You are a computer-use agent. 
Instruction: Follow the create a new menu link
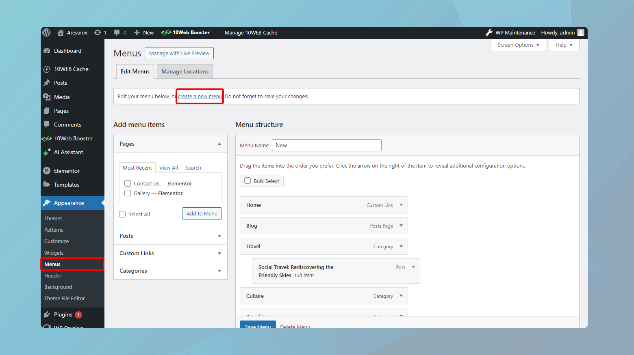pos(200,96)
